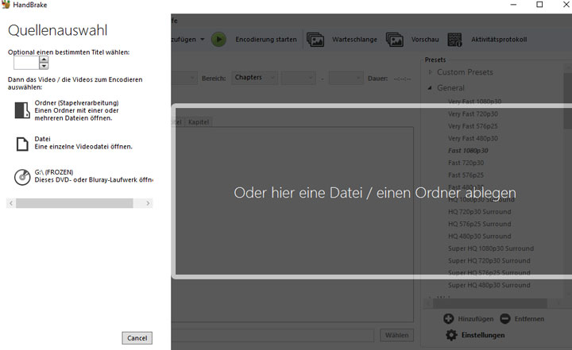Viewport: 572px width, 350px height.
Task: Select preset HQ 480p30 Surround
Action: (479, 237)
